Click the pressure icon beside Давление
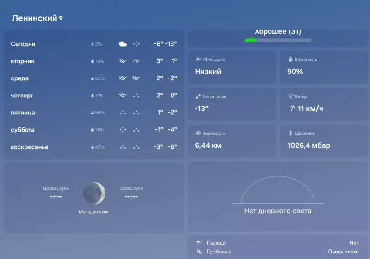Viewport: 370px width, 259px height. 290,133
